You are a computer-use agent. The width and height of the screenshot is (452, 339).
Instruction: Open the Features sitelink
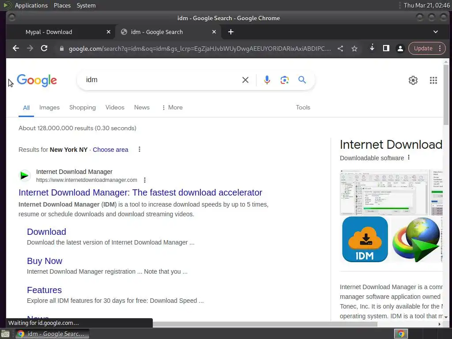point(44,290)
